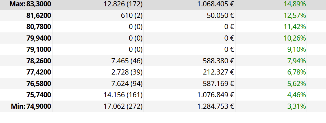Select the 77,4200 price cell
Image resolution: width=326 pixels, height=123 pixels.
tap(39, 72)
